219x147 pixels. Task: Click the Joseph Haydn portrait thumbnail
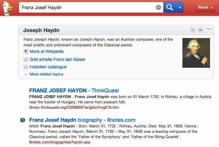(196, 53)
